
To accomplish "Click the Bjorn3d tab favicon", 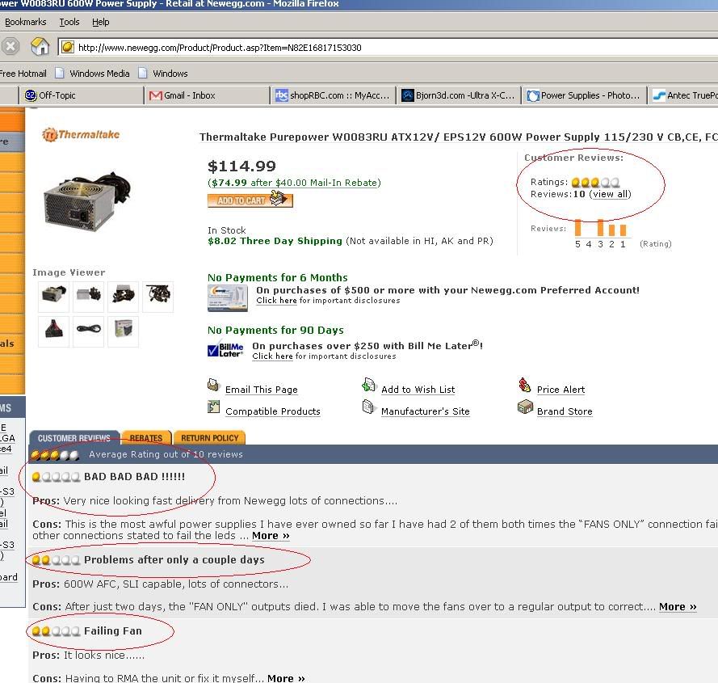I will pos(408,95).
